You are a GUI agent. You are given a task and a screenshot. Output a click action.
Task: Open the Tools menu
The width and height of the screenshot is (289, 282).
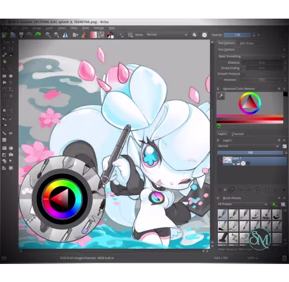point(85,28)
